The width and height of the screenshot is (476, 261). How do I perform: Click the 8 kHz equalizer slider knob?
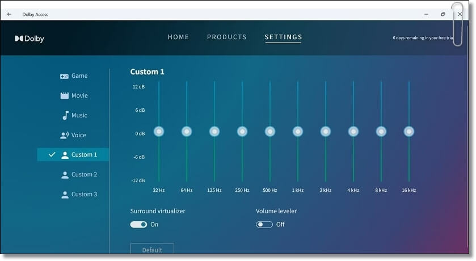(381, 132)
